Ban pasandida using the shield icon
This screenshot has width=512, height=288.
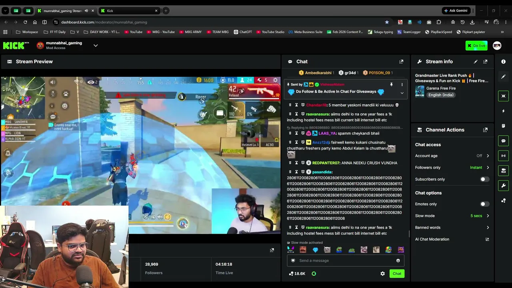[303, 172]
